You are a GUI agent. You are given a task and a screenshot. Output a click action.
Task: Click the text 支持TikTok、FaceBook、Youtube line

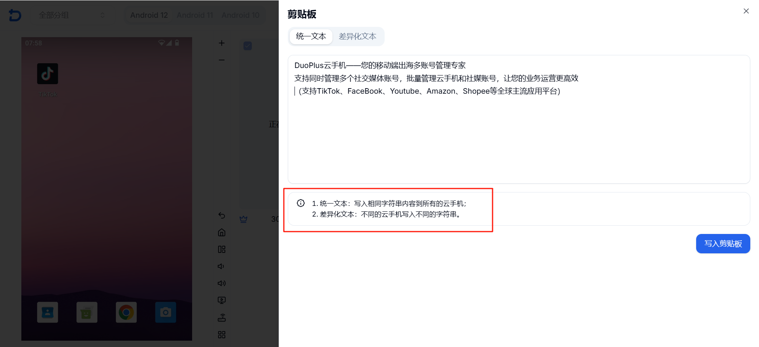(429, 91)
